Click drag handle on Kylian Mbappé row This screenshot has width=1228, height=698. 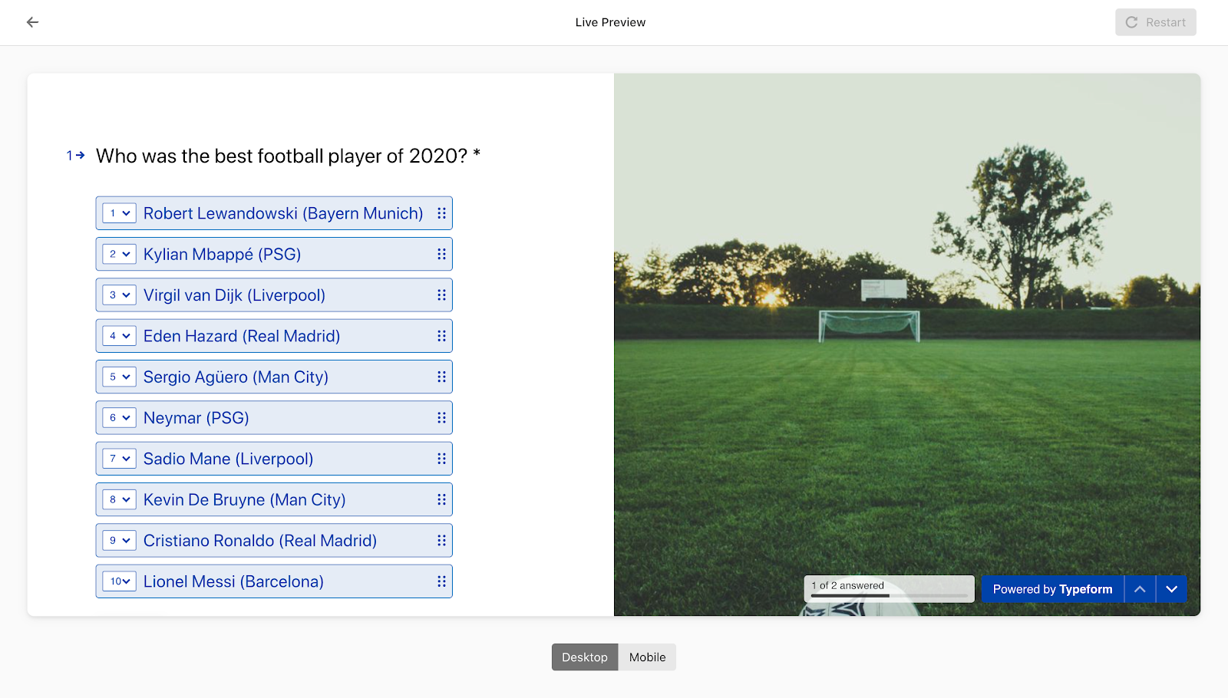441,254
